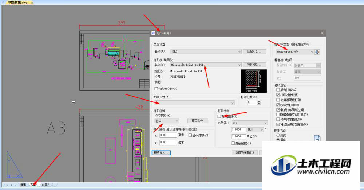Enable 居中打印 checkbox
The width and height of the screenshot is (364, 190).
tap(190, 135)
